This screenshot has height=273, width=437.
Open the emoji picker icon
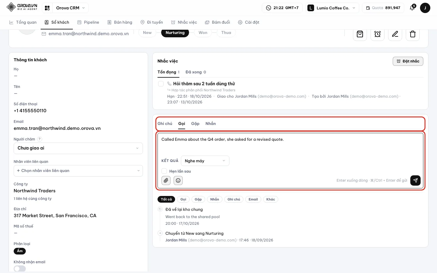click(x=178, y=180)
